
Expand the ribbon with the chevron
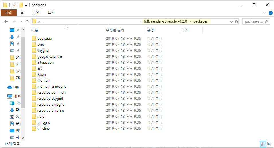pyautogui.click(x=264, y=13)
